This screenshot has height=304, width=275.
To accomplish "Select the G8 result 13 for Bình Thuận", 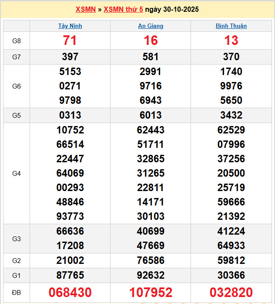I will point(231,41).
